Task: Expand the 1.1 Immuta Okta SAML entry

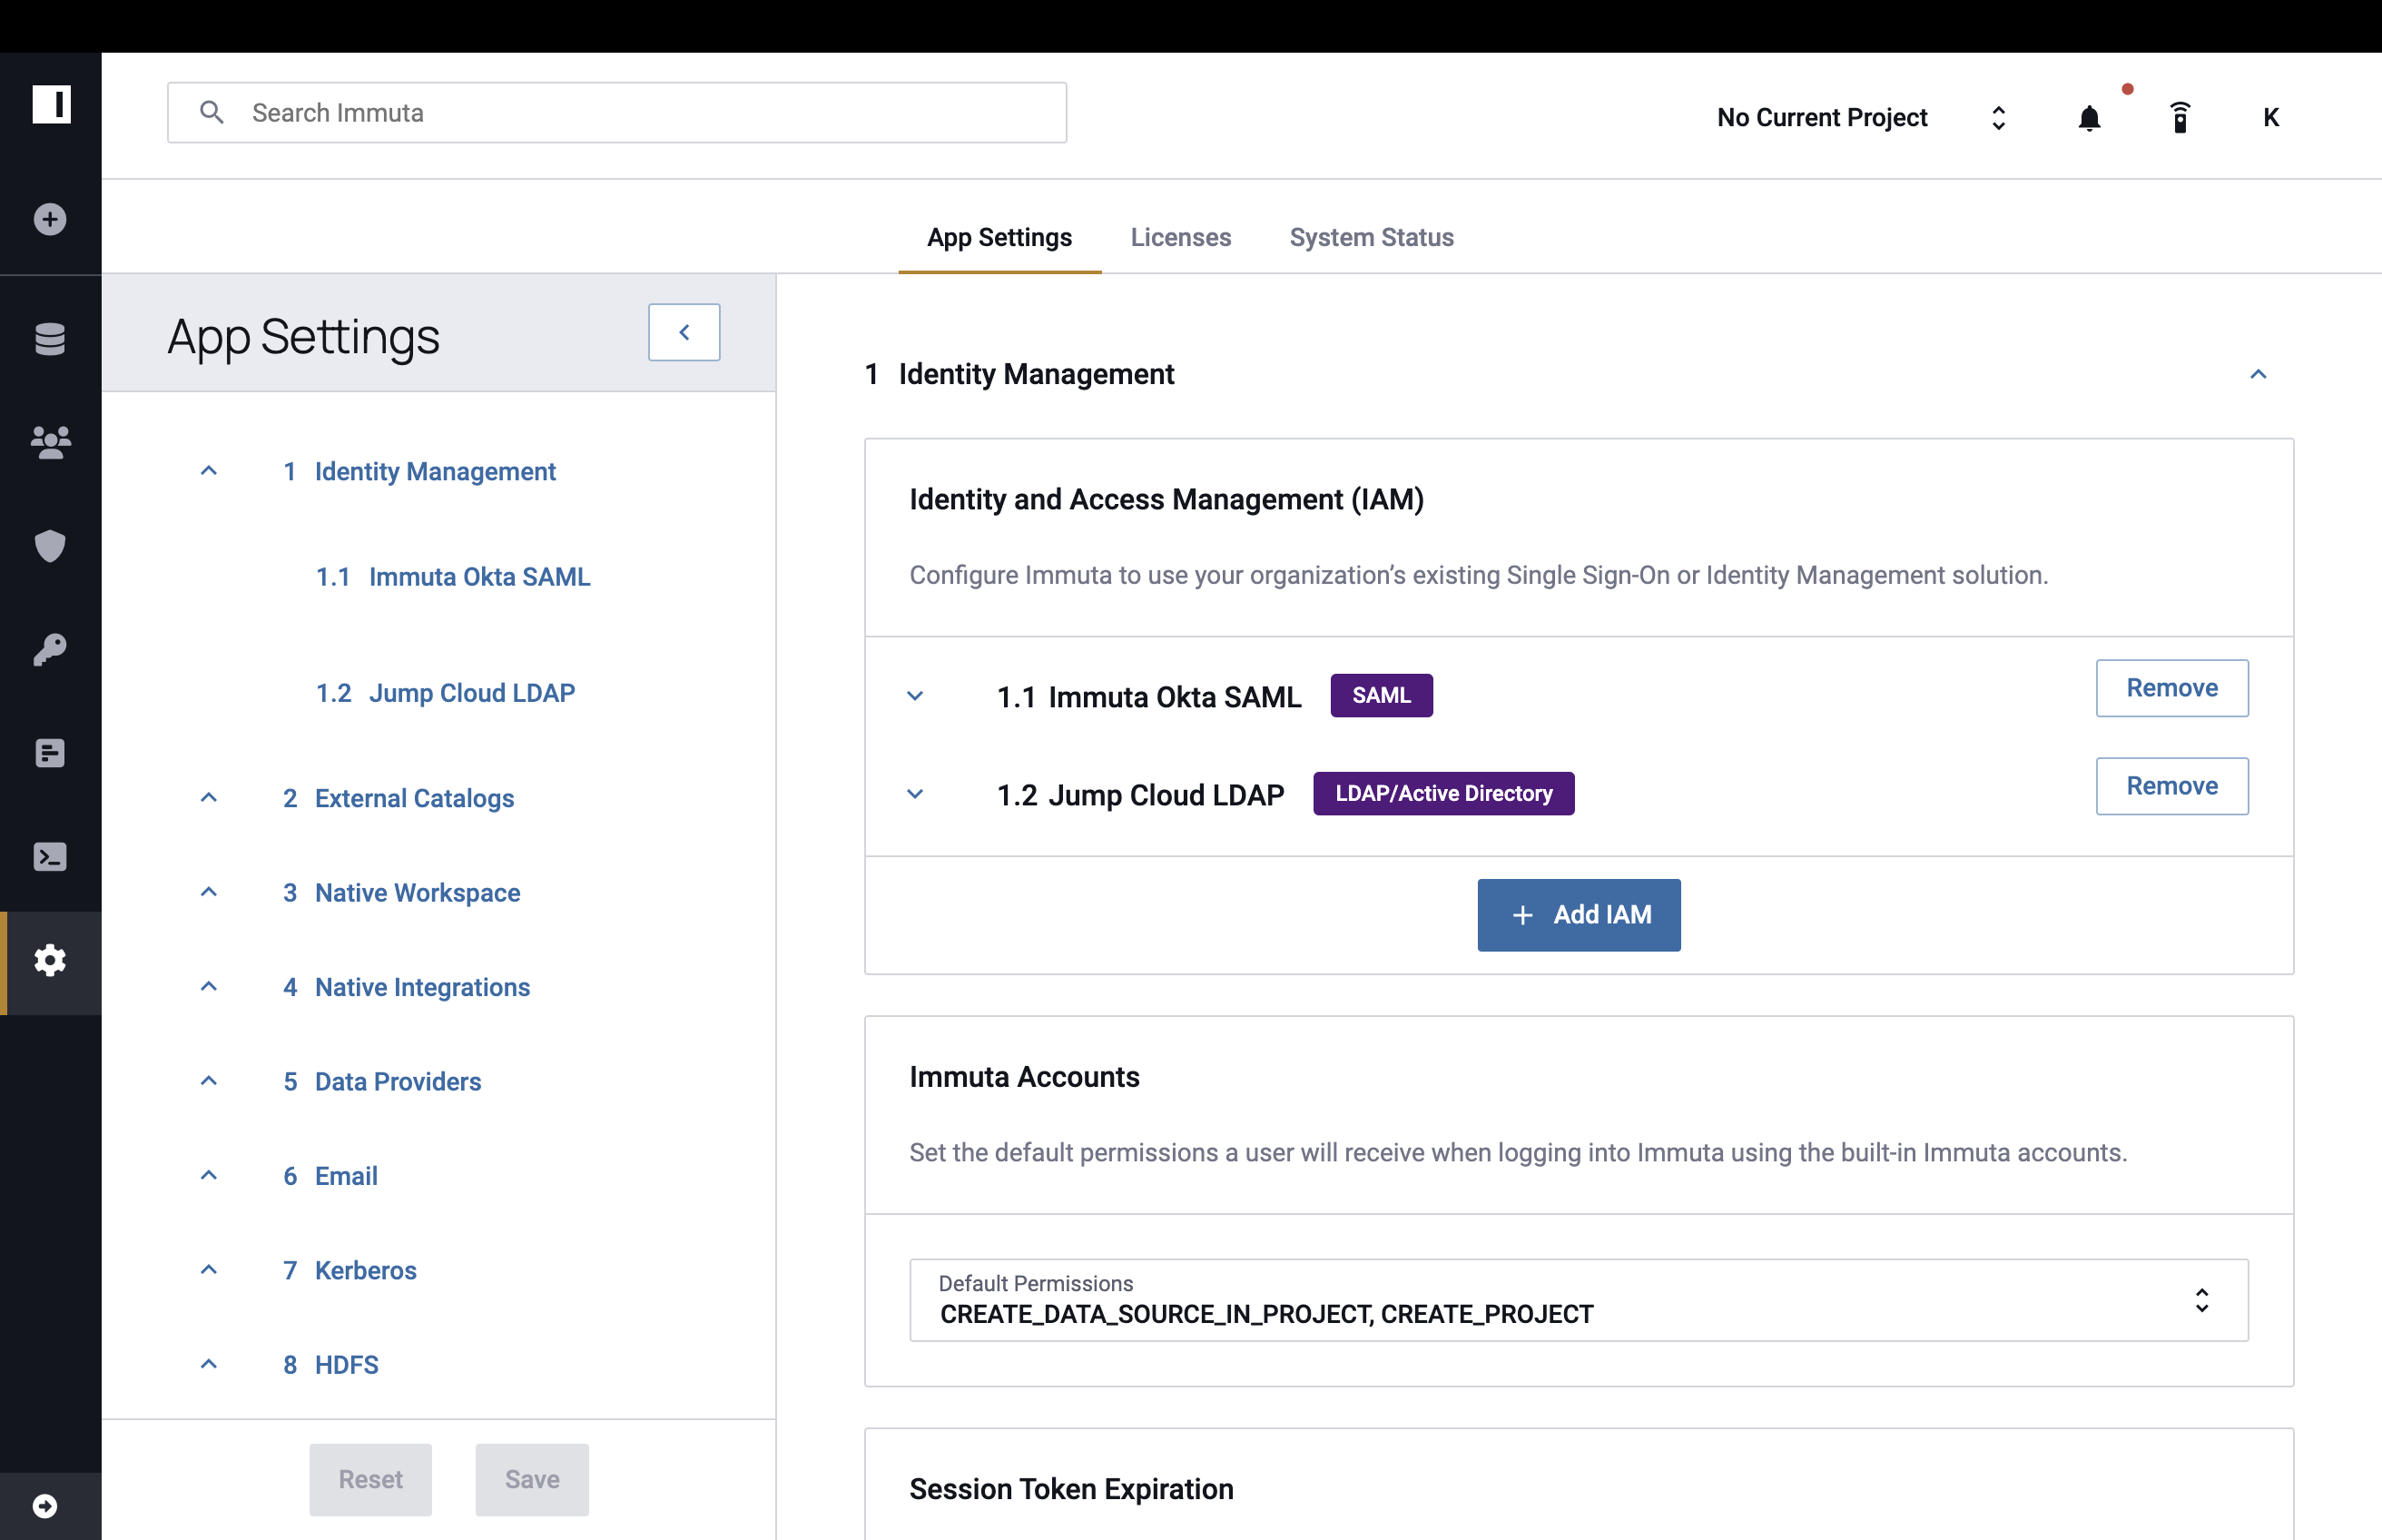Action: pos(915,693)
